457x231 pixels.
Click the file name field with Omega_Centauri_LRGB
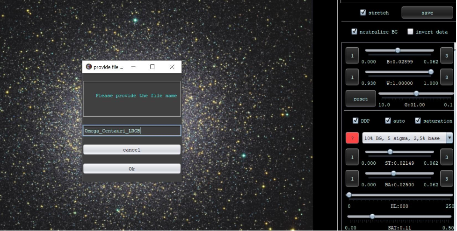(132, 131)
